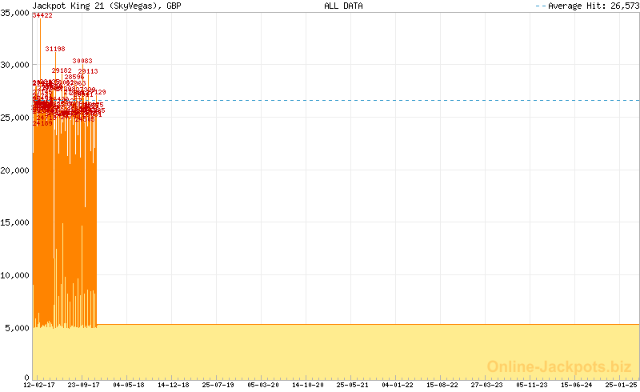Select the 25-01-25 date label
This screenshot has height=392, width=640.
click(622, 385)
